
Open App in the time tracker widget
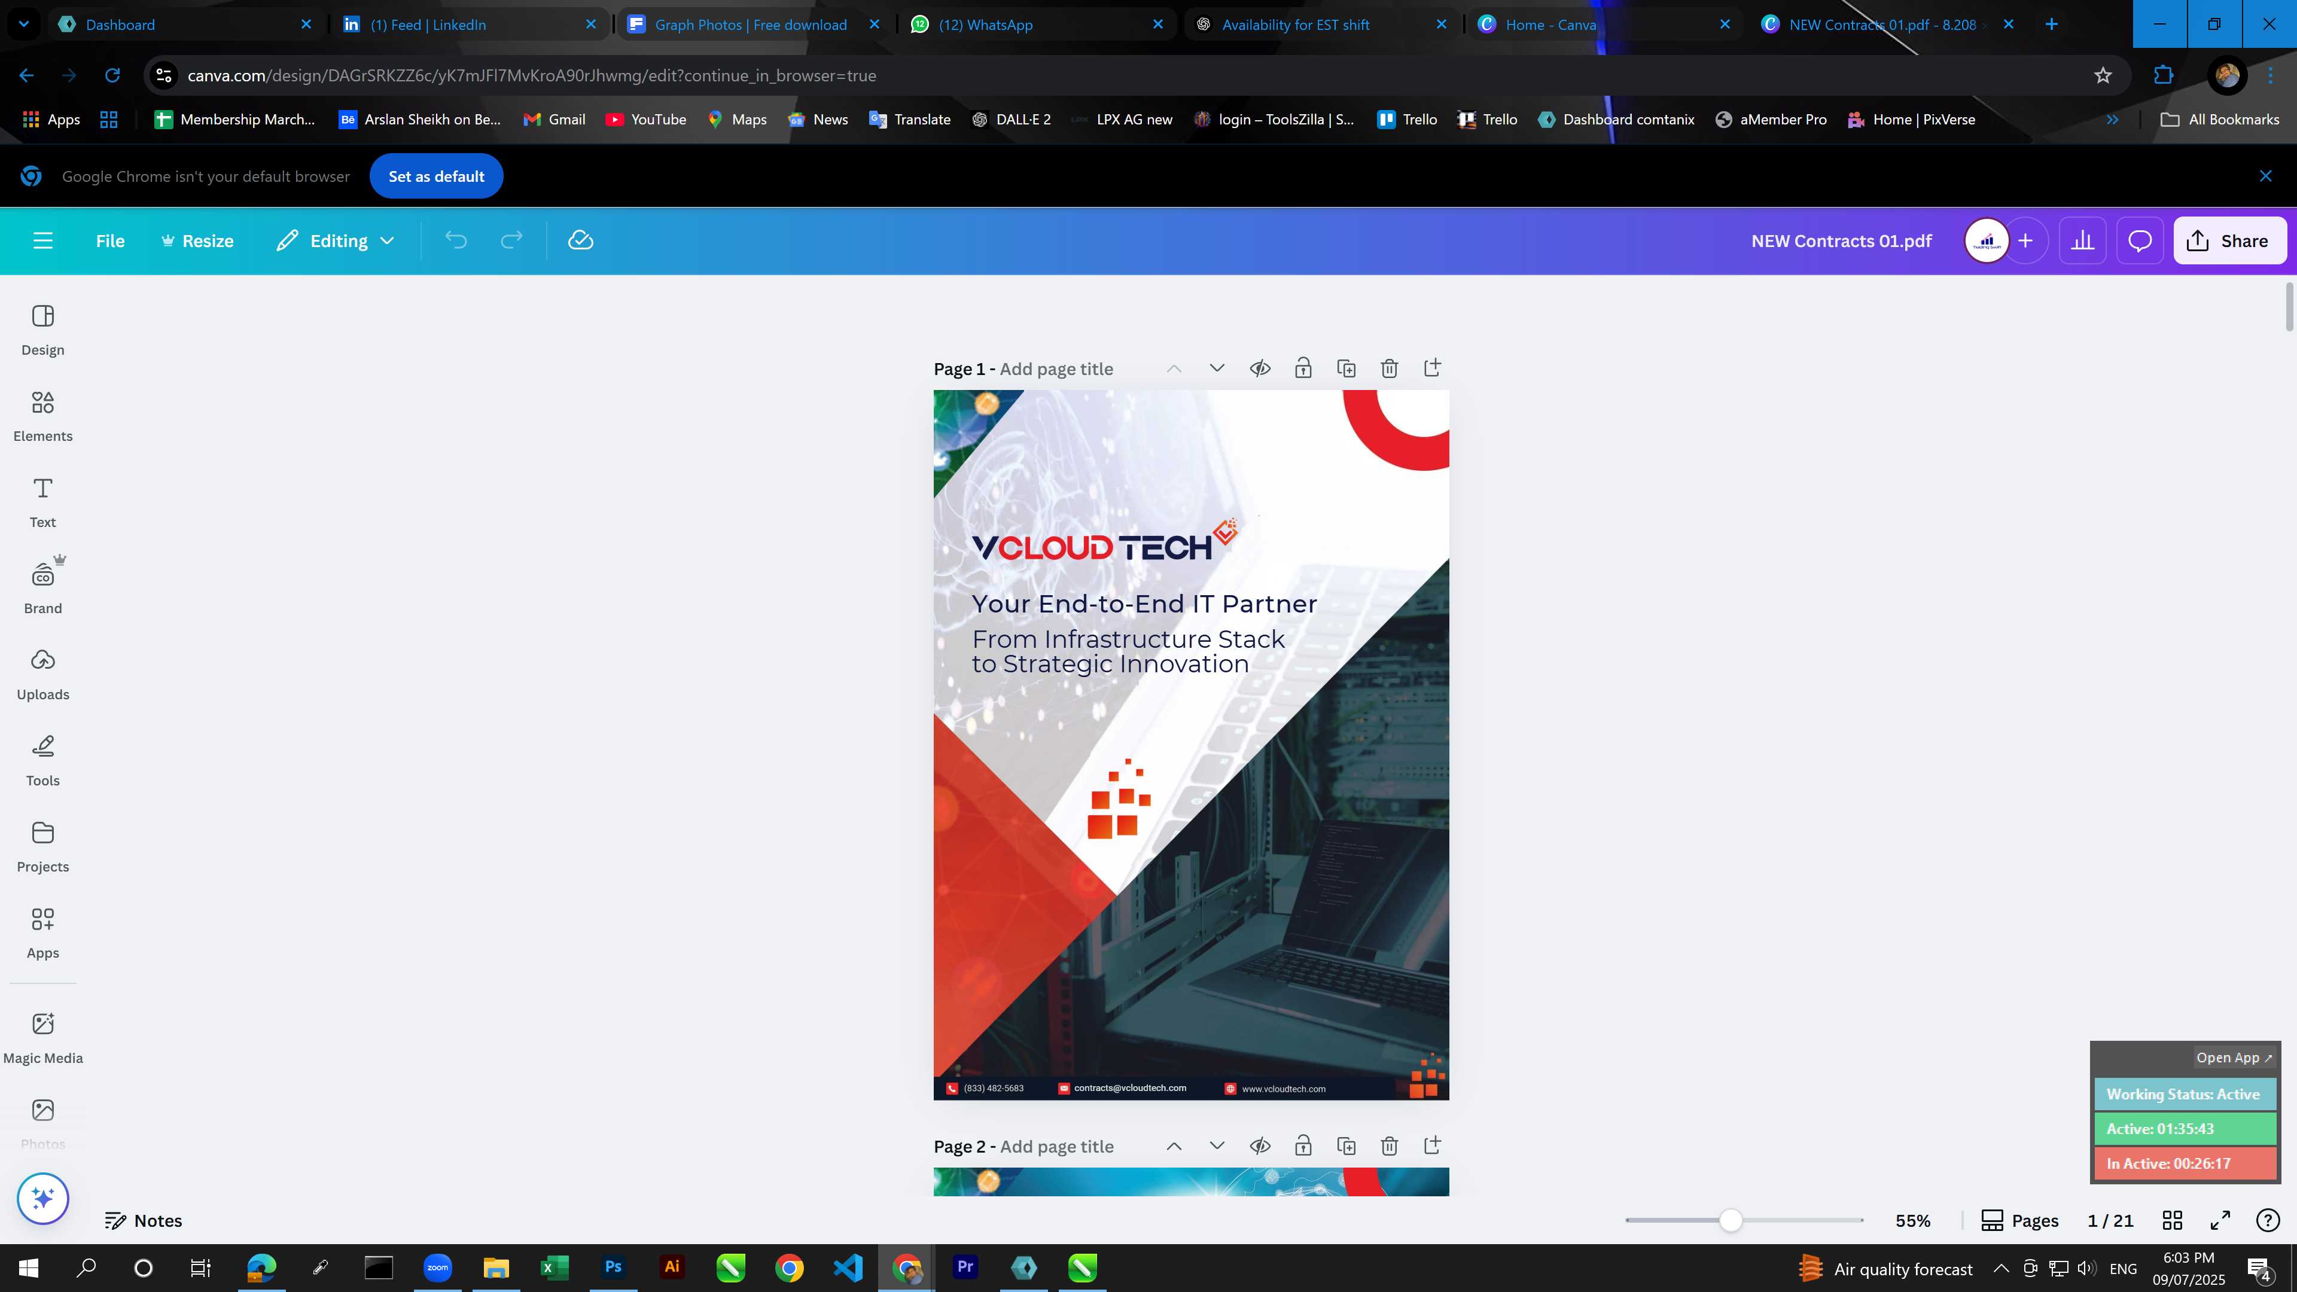click(x=2234, y=1058)
